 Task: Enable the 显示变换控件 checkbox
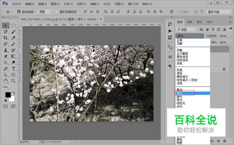[x=56, y=11]
